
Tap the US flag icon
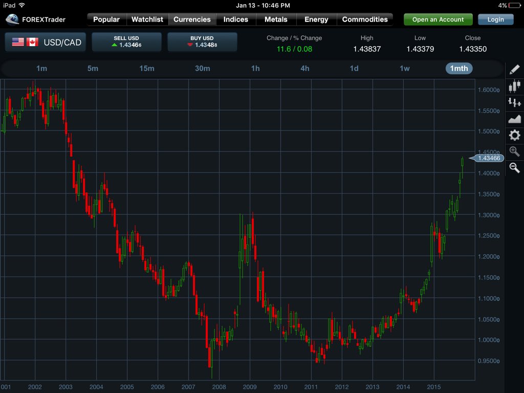pyautogui.click(x=18, y=42)
